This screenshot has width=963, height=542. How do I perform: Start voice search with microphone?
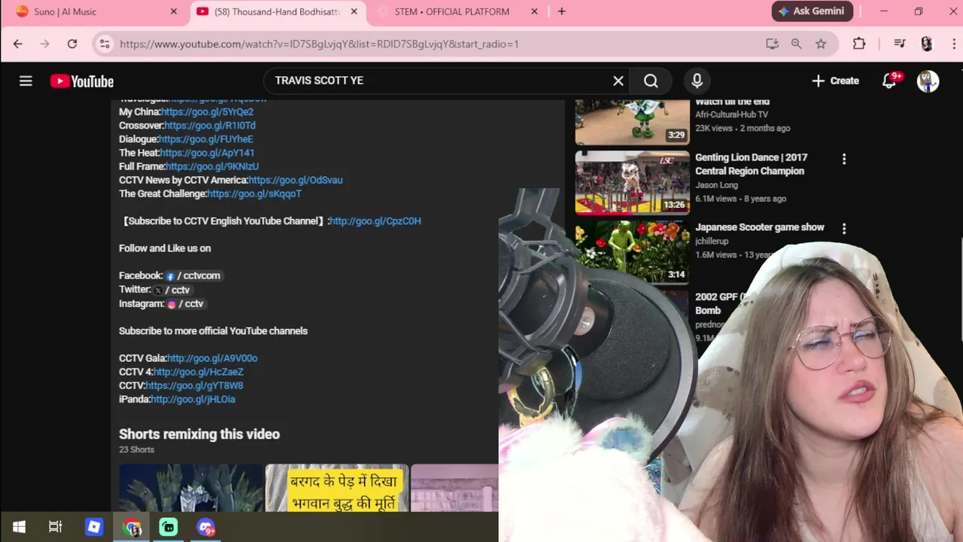[697, 81]
